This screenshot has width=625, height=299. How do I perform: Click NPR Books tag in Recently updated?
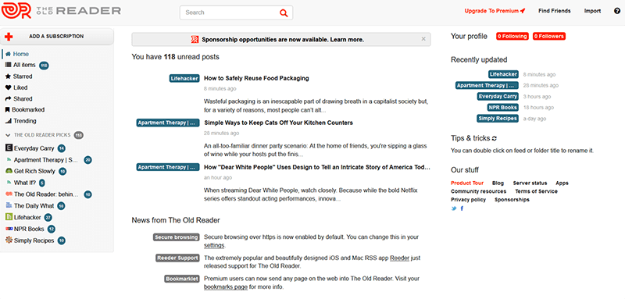pos(502,108)
